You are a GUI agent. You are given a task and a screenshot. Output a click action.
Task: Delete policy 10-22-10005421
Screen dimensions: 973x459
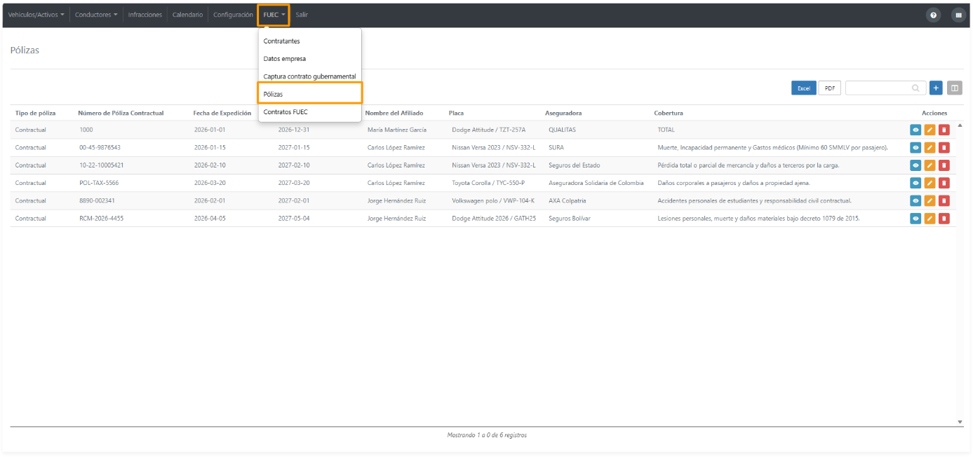click(944, 165)
